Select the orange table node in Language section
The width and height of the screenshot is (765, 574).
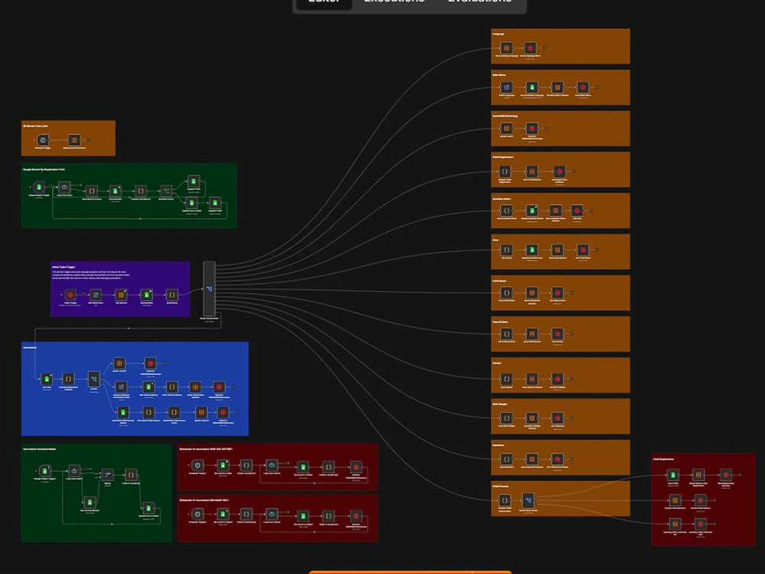[x=506, y=47]
